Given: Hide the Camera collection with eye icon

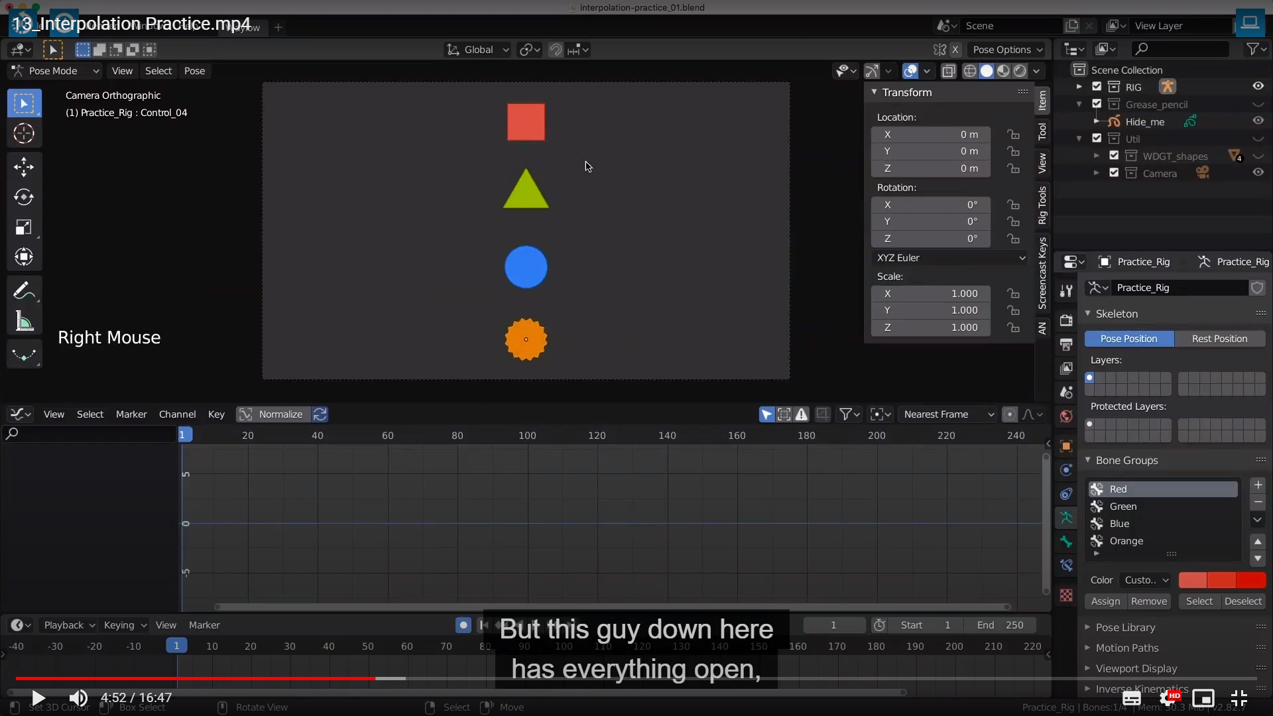Looking at the screenshot, I should 1258,172.
